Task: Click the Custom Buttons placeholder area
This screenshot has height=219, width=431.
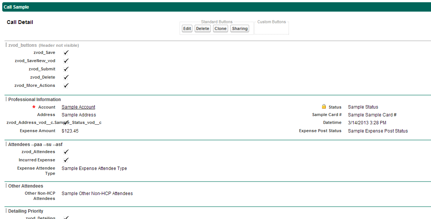Action: click(x=272, y=28)
